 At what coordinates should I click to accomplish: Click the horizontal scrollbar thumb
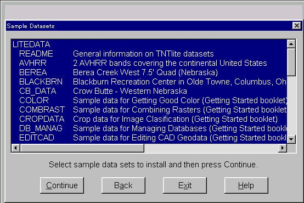pyautogui.click(x=82, y=148)
